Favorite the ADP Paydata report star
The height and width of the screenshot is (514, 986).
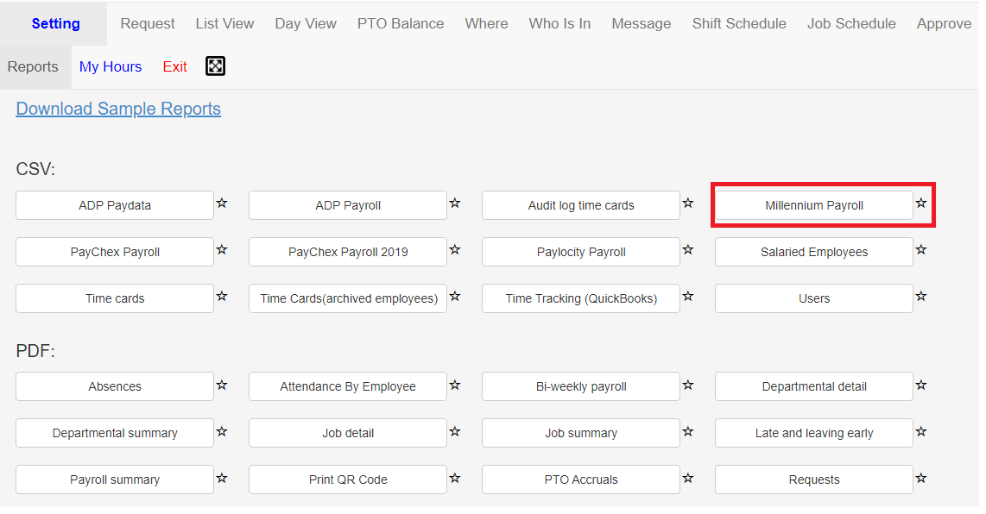[222, 203]
